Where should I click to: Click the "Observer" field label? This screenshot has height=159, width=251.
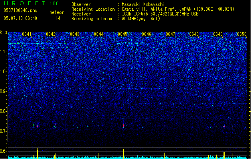(x=81, y=4)
